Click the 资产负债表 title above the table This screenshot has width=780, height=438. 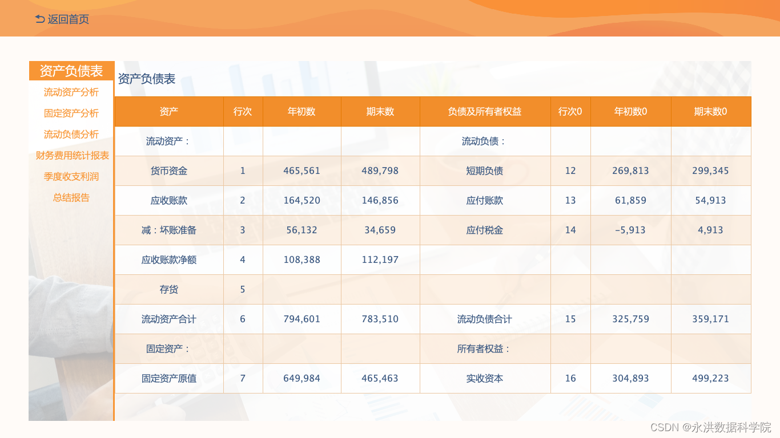pyautogui.click(x=147, y=79)
